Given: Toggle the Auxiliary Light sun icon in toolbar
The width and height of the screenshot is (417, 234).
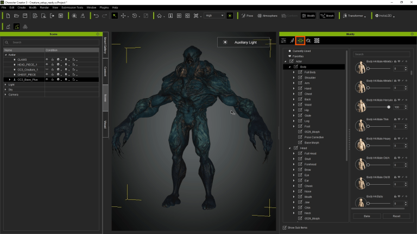Looking at the screenshot, I should click(230, 16).
